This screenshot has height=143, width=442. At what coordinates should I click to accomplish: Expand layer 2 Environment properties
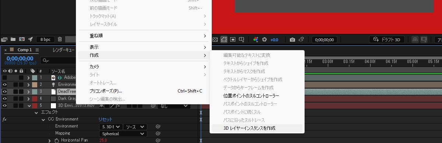[x=28, y=84]
